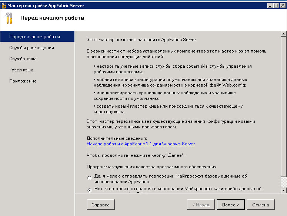Click the scrollbar down arrow
The width and height of the screenshot is (287, 216).
(284, 190)
